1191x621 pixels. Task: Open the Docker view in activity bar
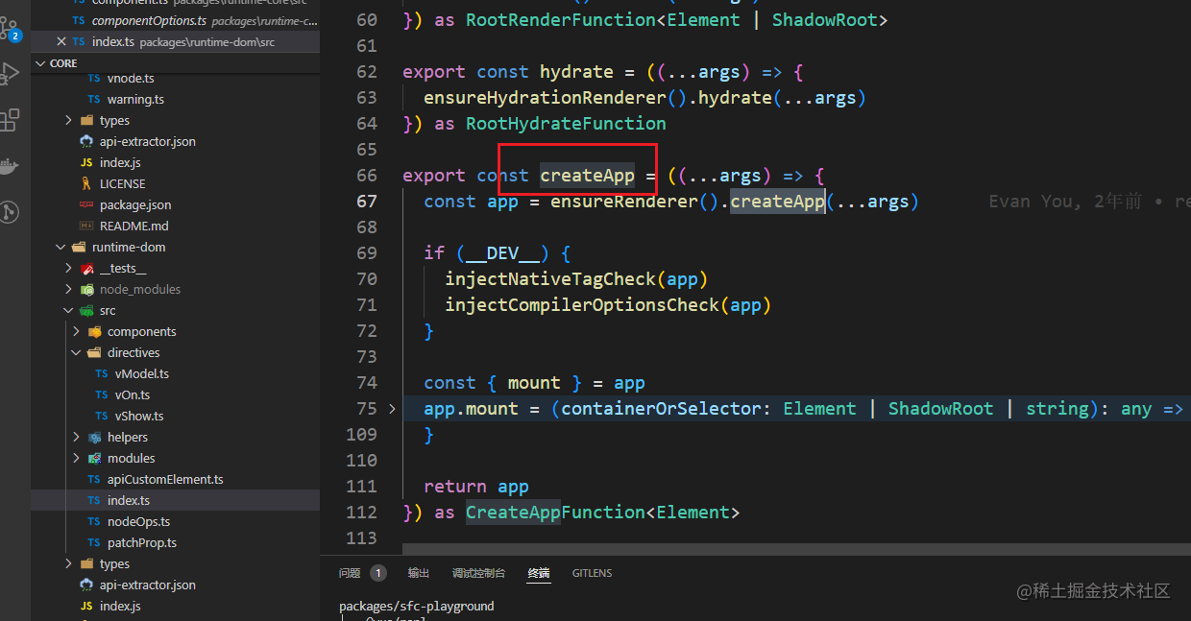(9, 165)
